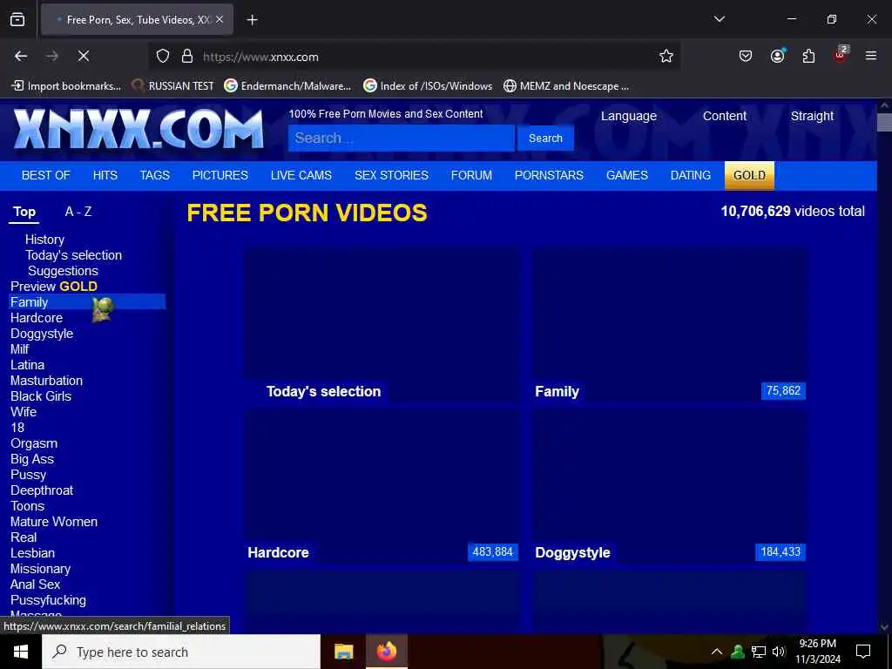
Task: Open Firefox View tab overview icon
Action: coord(17,19)
